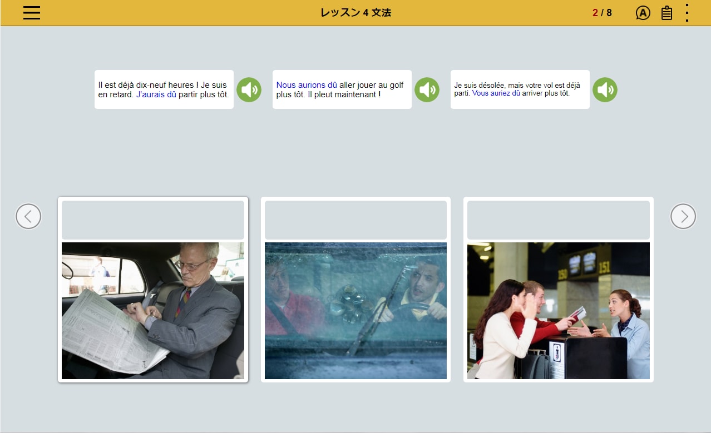The width and height of the screenshot is (711, 433).
Task: Open the clipboard notes icon
Action: [x=666, y=13]
